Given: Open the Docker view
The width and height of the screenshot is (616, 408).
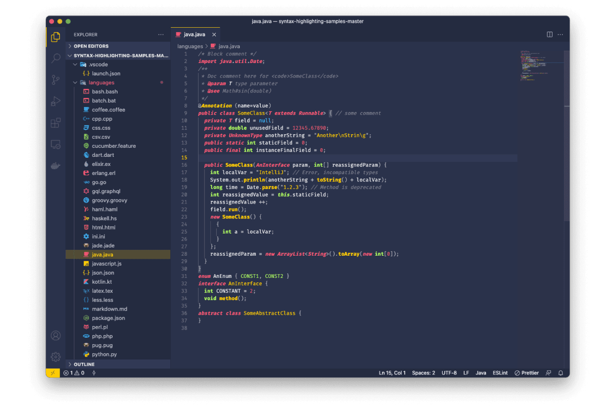Looking at the screenshot, I should click(55, 165).
